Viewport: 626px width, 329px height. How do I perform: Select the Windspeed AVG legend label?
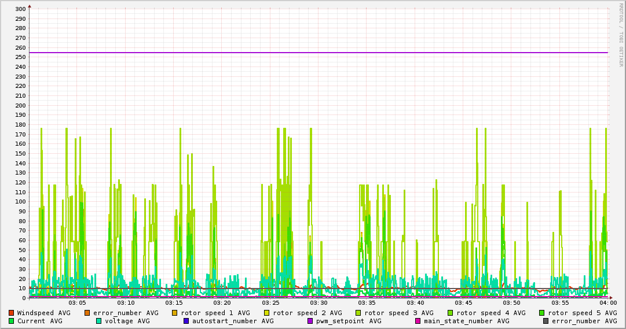tap(44, 313)
